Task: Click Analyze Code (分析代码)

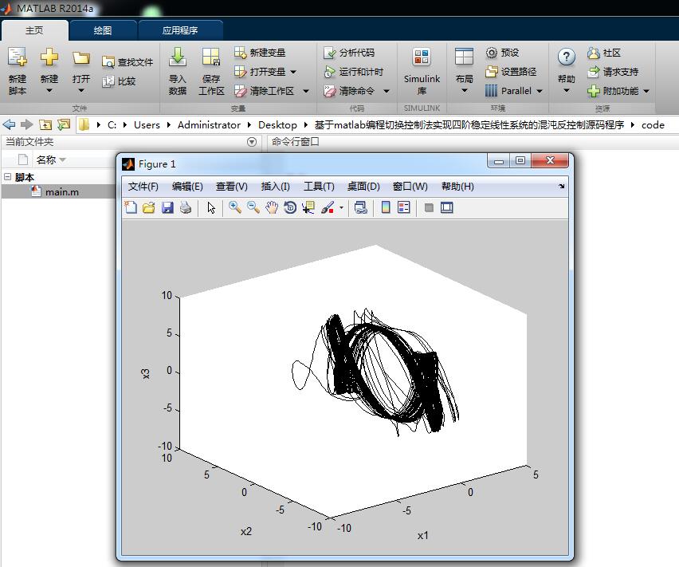Action: 349,53
